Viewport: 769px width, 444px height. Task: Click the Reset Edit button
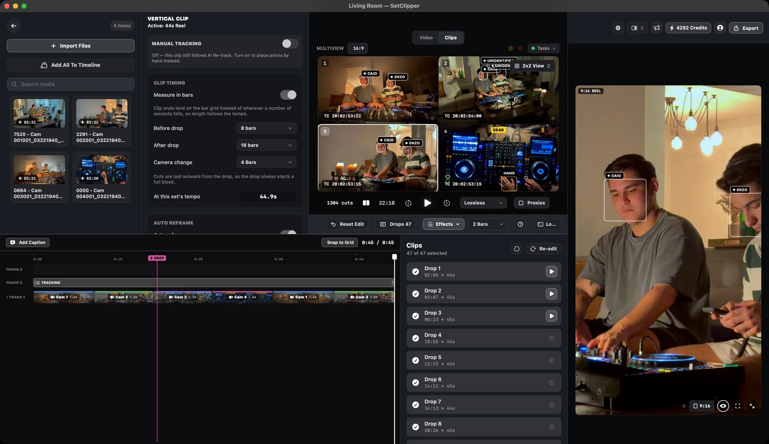click(x=347, y=224)
